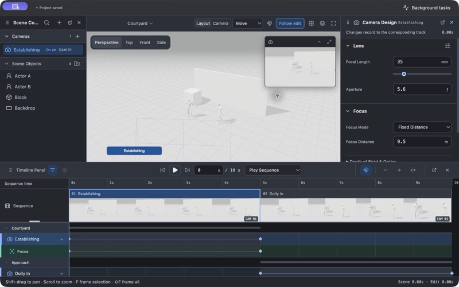Open Background tasks
This screenshot has width=459, height=287.
click(x=427, y=7)
